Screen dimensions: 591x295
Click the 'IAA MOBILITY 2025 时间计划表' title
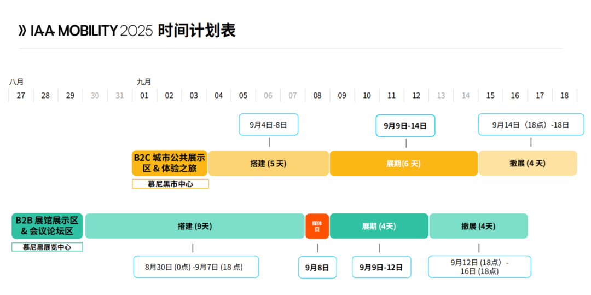click(127, 31)
